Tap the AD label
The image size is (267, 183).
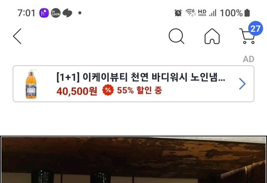click(x=249, y=59)
